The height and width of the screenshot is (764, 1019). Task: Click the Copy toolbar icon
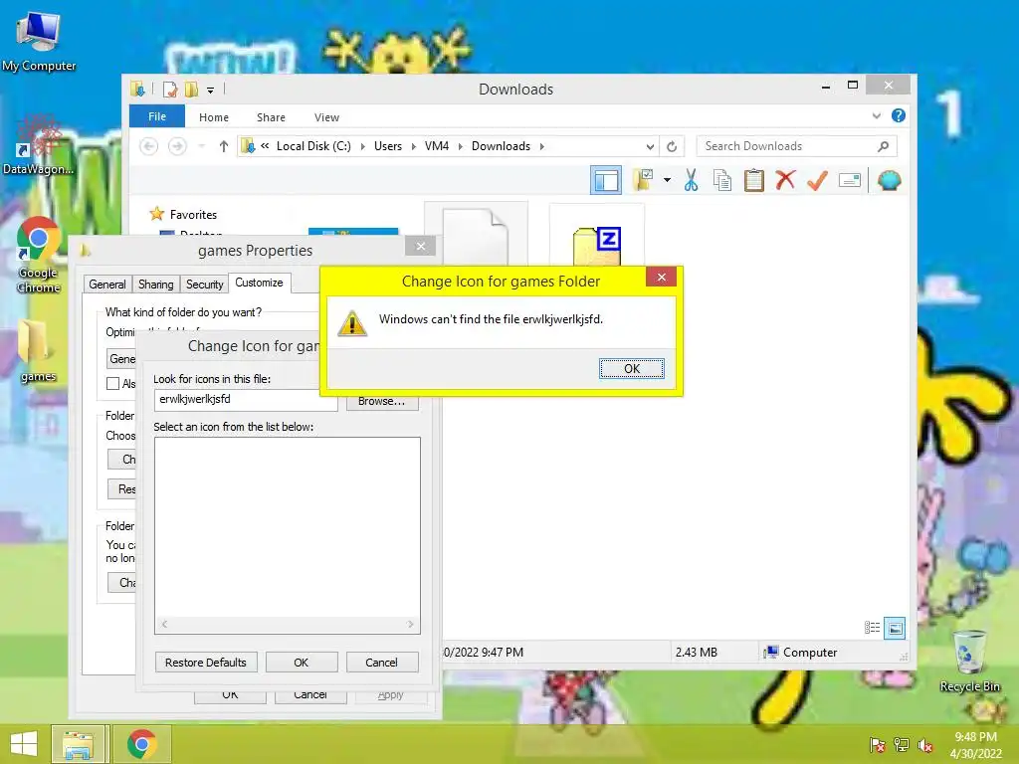pos(722,180)
